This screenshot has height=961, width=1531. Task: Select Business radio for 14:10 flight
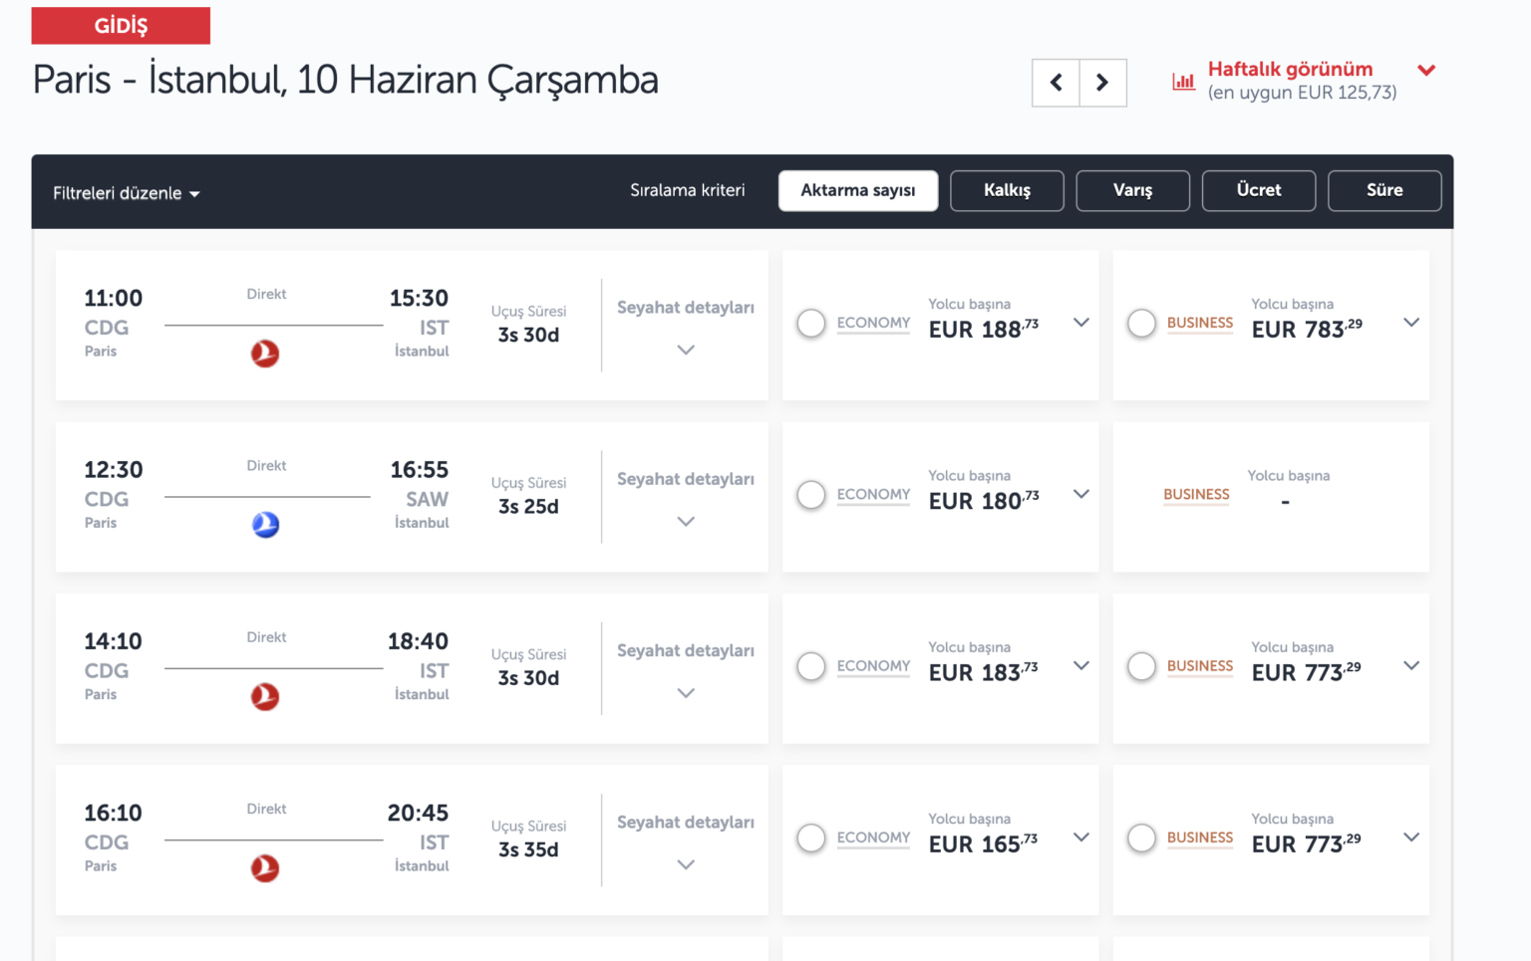(1141, 666)
